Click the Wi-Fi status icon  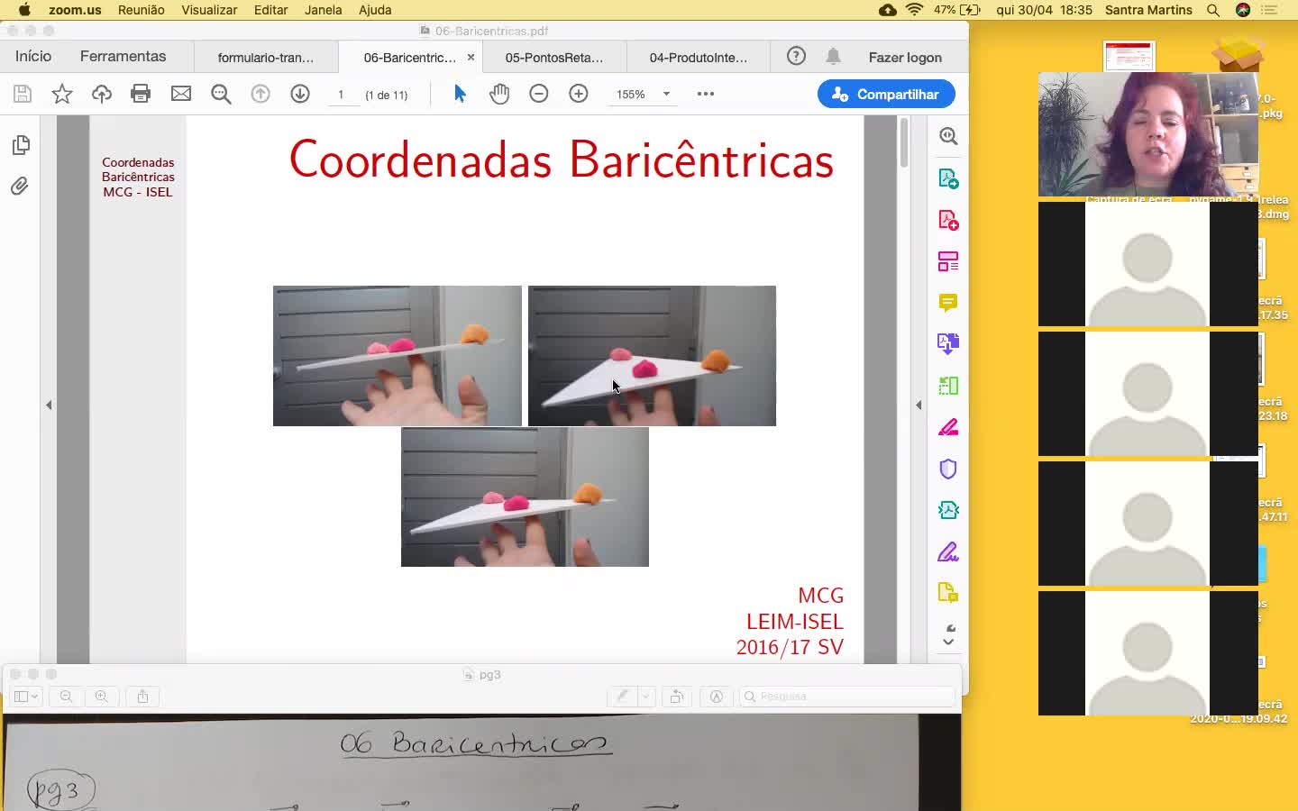915,10
